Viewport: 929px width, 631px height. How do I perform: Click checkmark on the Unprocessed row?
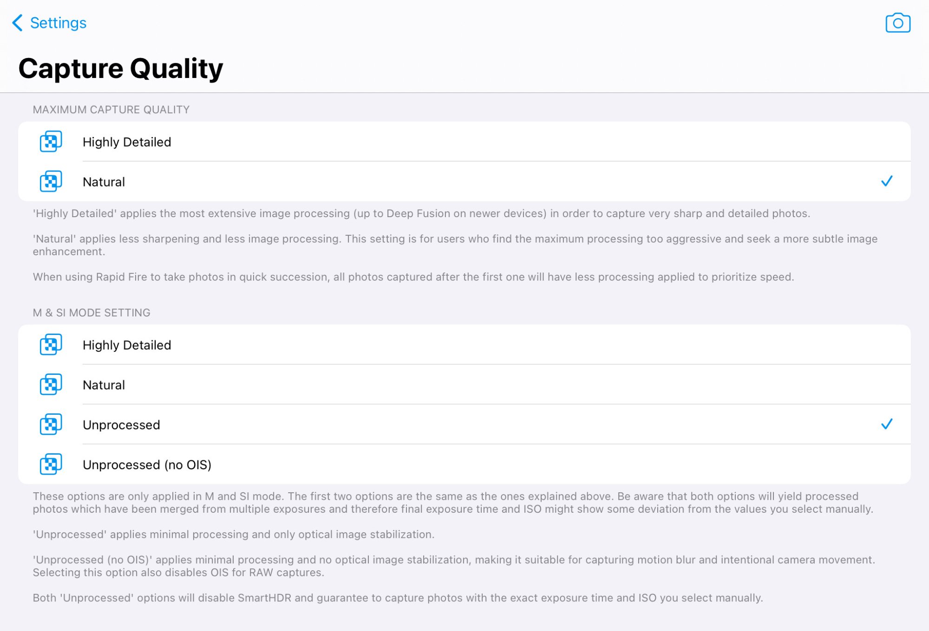887,424
